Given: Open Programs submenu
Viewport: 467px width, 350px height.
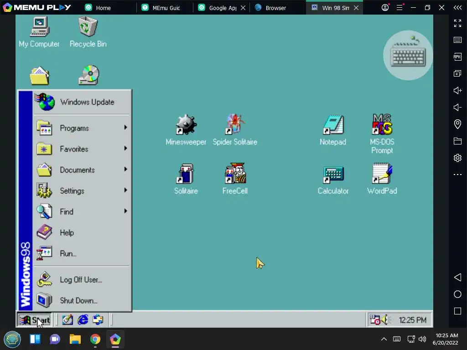Looking at the screenshot, I should pyautogui.click(x=81, y=128).
